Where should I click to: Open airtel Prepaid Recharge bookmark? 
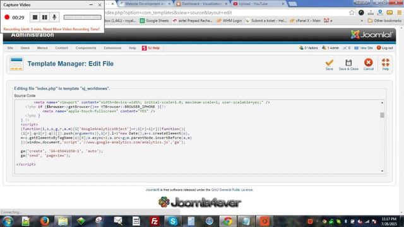[193, 21]
